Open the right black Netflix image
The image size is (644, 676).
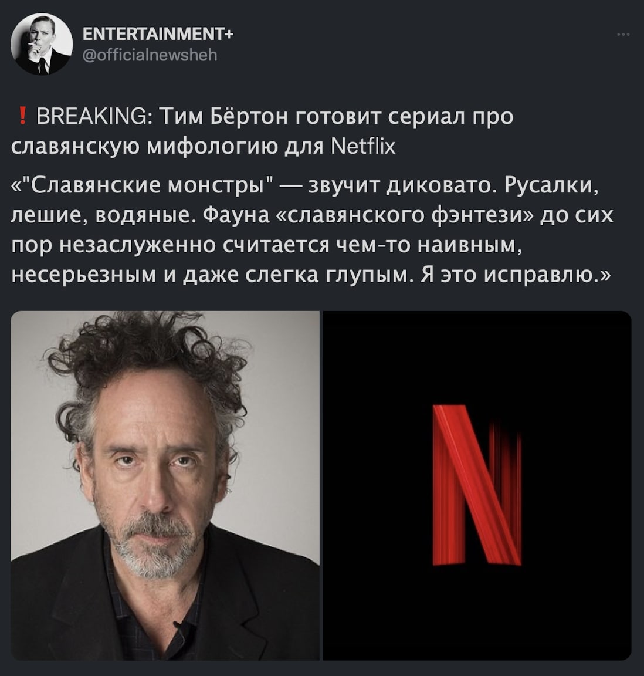[x=477, y=485]
